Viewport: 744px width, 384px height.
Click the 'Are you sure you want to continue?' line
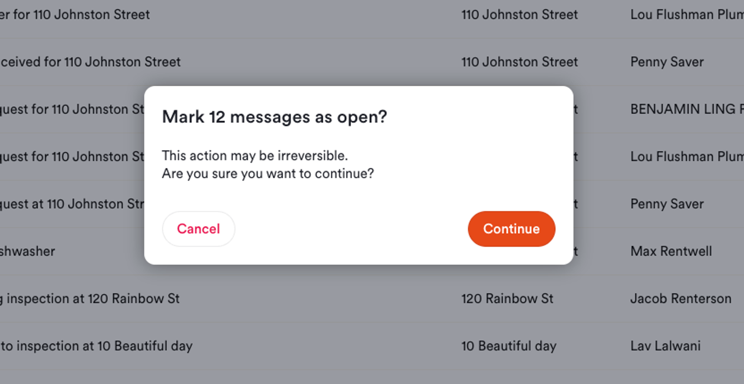pos(268,173)
